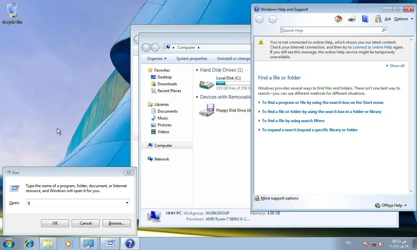This screenshot has width=417, height=250.
Task: Click the Print icon in Help window
Action: pyautogui.click(x=352, y=19)
